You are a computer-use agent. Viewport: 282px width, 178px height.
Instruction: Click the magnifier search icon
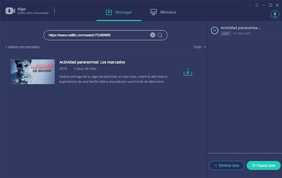point(160,35)
